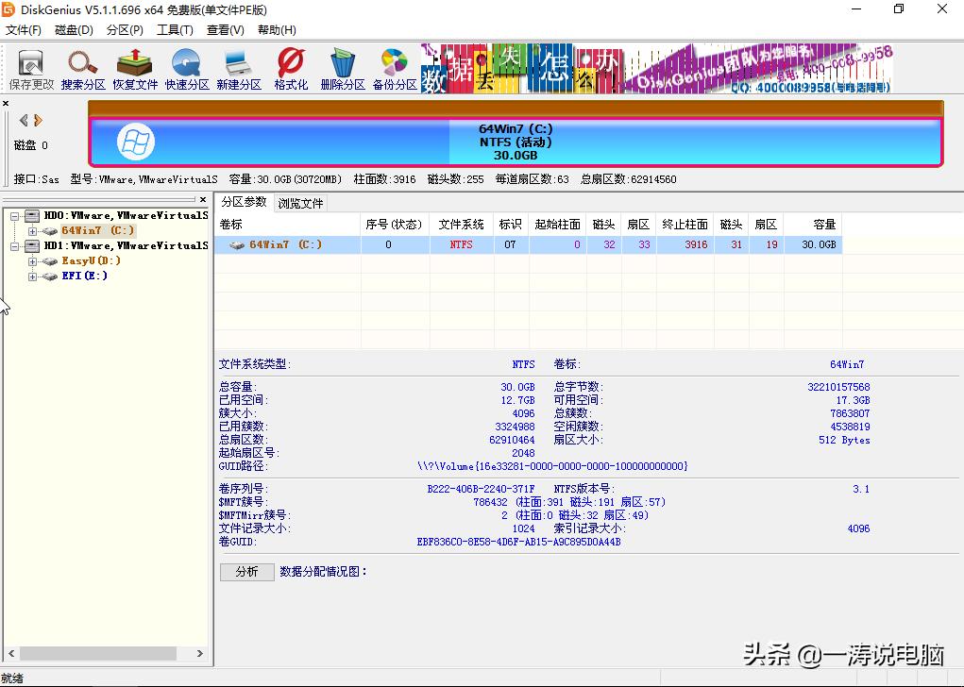
Task: Open the 格式化 (Format) tool
Action: [290, 68]
